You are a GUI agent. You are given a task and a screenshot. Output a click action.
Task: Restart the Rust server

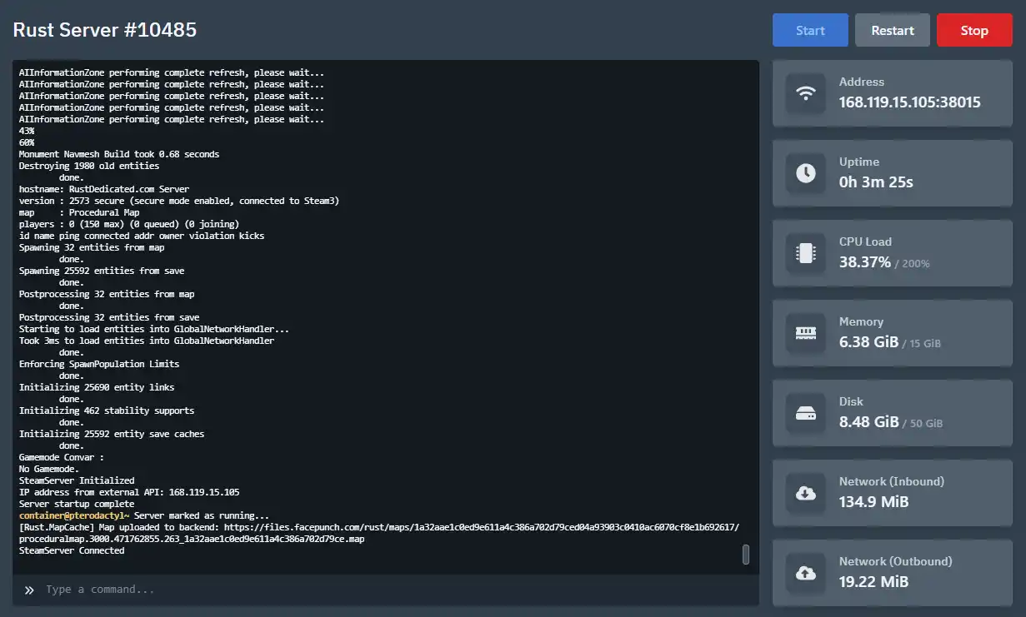tap(893, 30)
